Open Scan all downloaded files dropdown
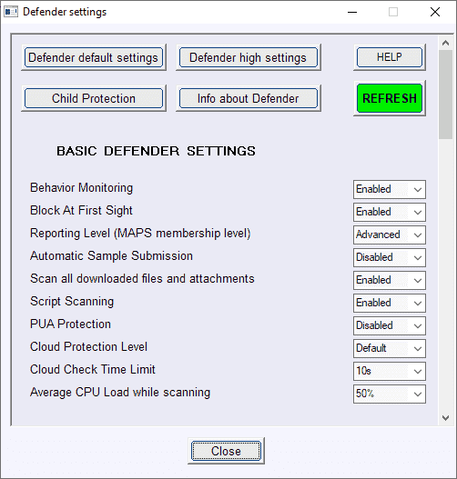This screenshot has height=479, width=457. pyautogui.click(x=390, y=280)
